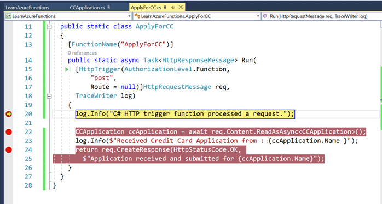382x204 pixels.
Task: Click line number 28
Action: [28, 185]
